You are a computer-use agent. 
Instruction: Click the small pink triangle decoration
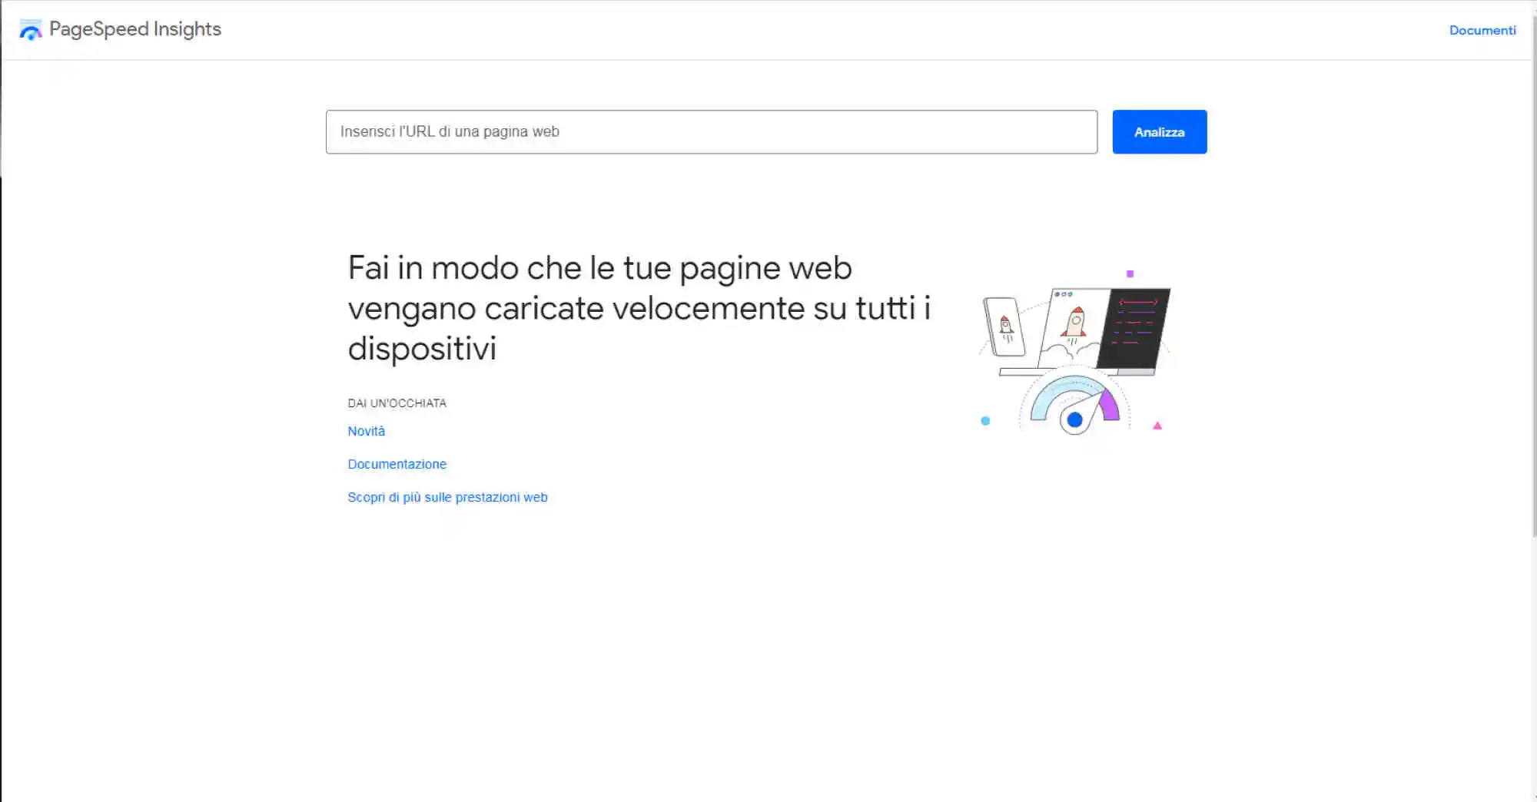point(1157,425)
